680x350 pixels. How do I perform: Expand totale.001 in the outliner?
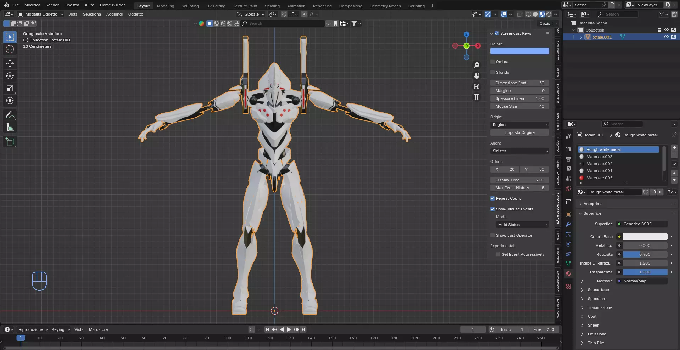click(x=581, y=37)
